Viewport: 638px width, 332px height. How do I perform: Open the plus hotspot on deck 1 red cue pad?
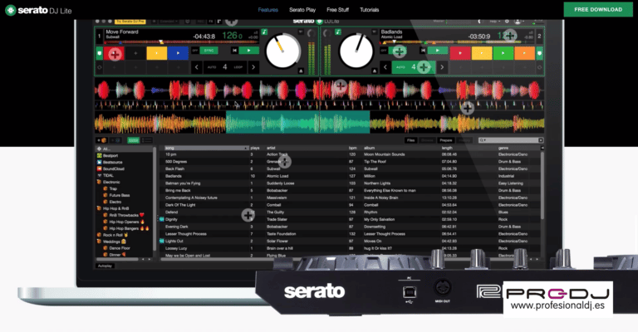tap(115, 54)
